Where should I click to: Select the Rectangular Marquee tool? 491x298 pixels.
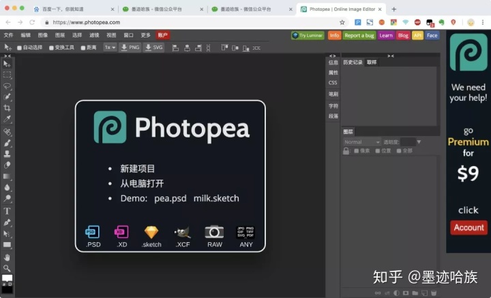(7, 75)
